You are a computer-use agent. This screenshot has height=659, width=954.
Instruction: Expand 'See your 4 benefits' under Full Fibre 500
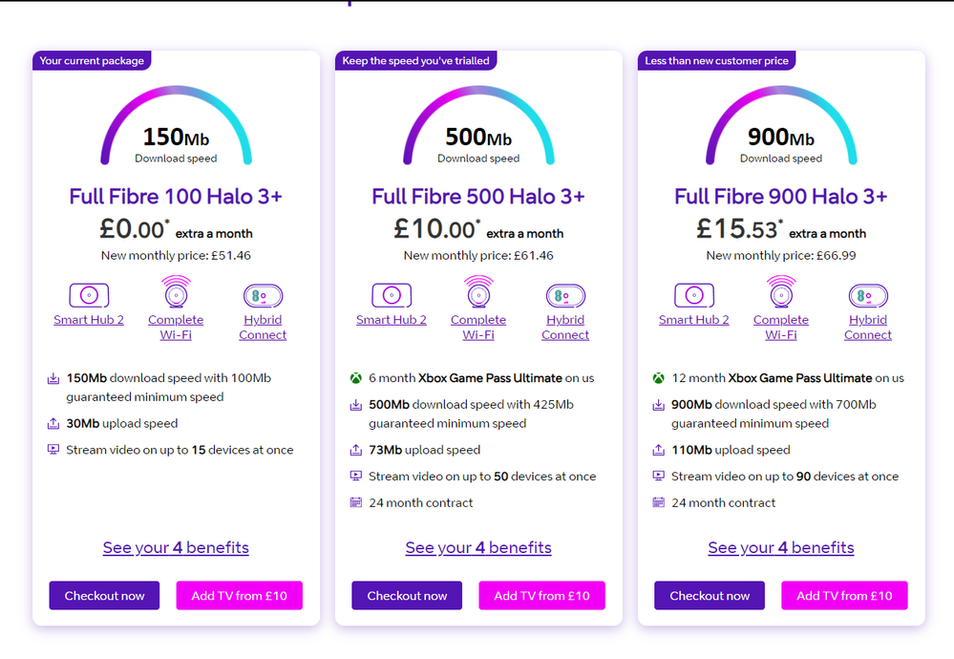(x=478, y=547)
